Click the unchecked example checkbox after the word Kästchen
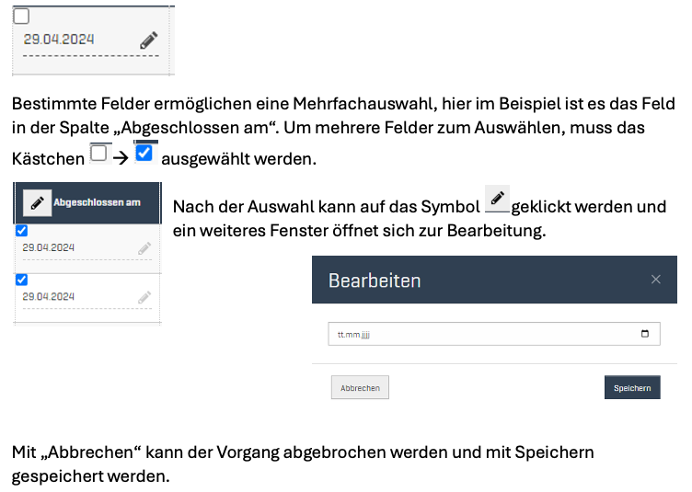 [x=99, y=154]
